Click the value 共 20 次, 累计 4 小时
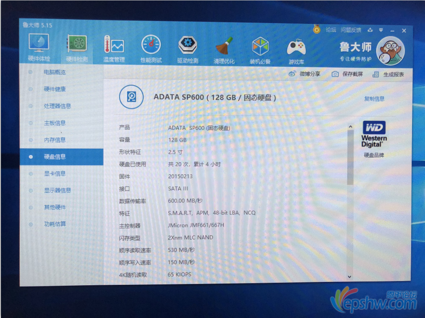The width and height of the screenshot is (425, 318). click(194, 164)
